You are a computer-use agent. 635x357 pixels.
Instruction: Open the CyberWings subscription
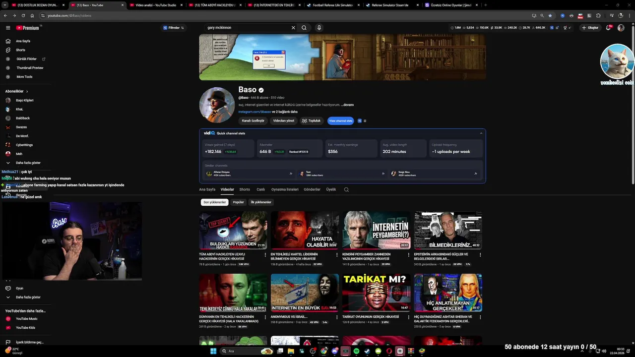tap(25, 145)
